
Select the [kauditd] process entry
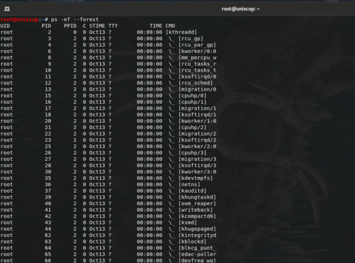pos(192,191)
